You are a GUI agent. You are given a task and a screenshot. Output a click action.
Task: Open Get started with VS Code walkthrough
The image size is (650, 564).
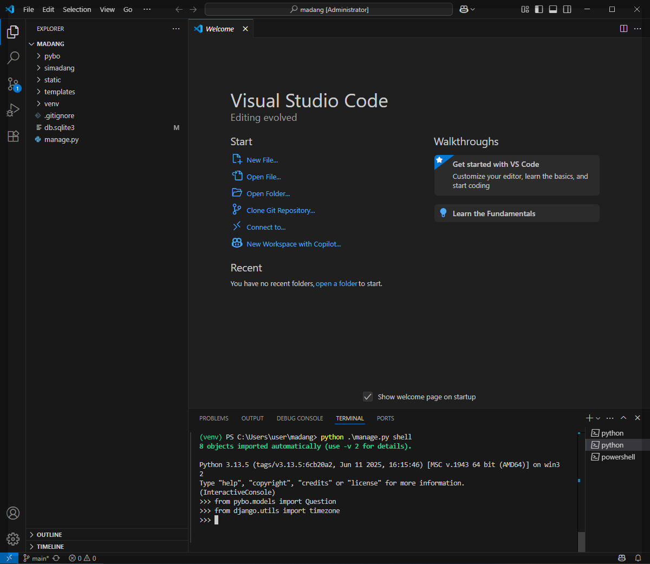pyautogui.click(x=517, y=175)
